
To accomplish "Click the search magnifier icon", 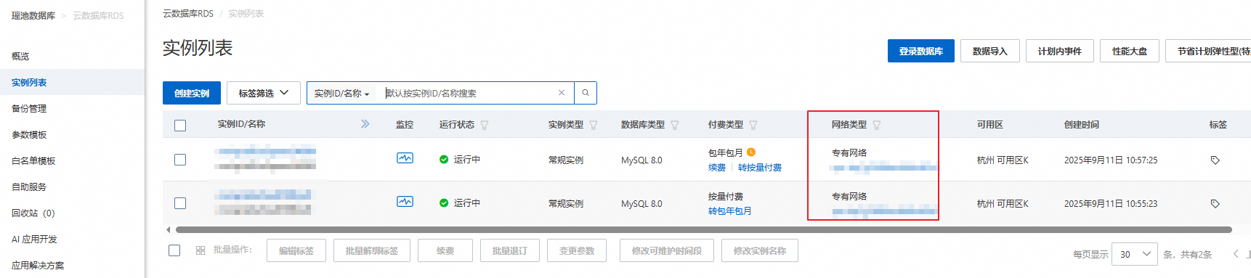I will coord(586,93).
